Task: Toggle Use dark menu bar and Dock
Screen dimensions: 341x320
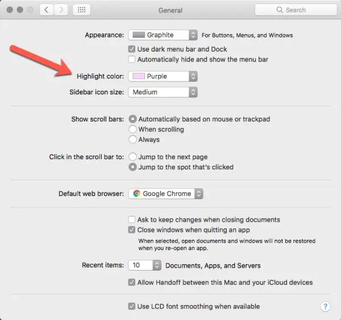Action: (x=132, y=49)
